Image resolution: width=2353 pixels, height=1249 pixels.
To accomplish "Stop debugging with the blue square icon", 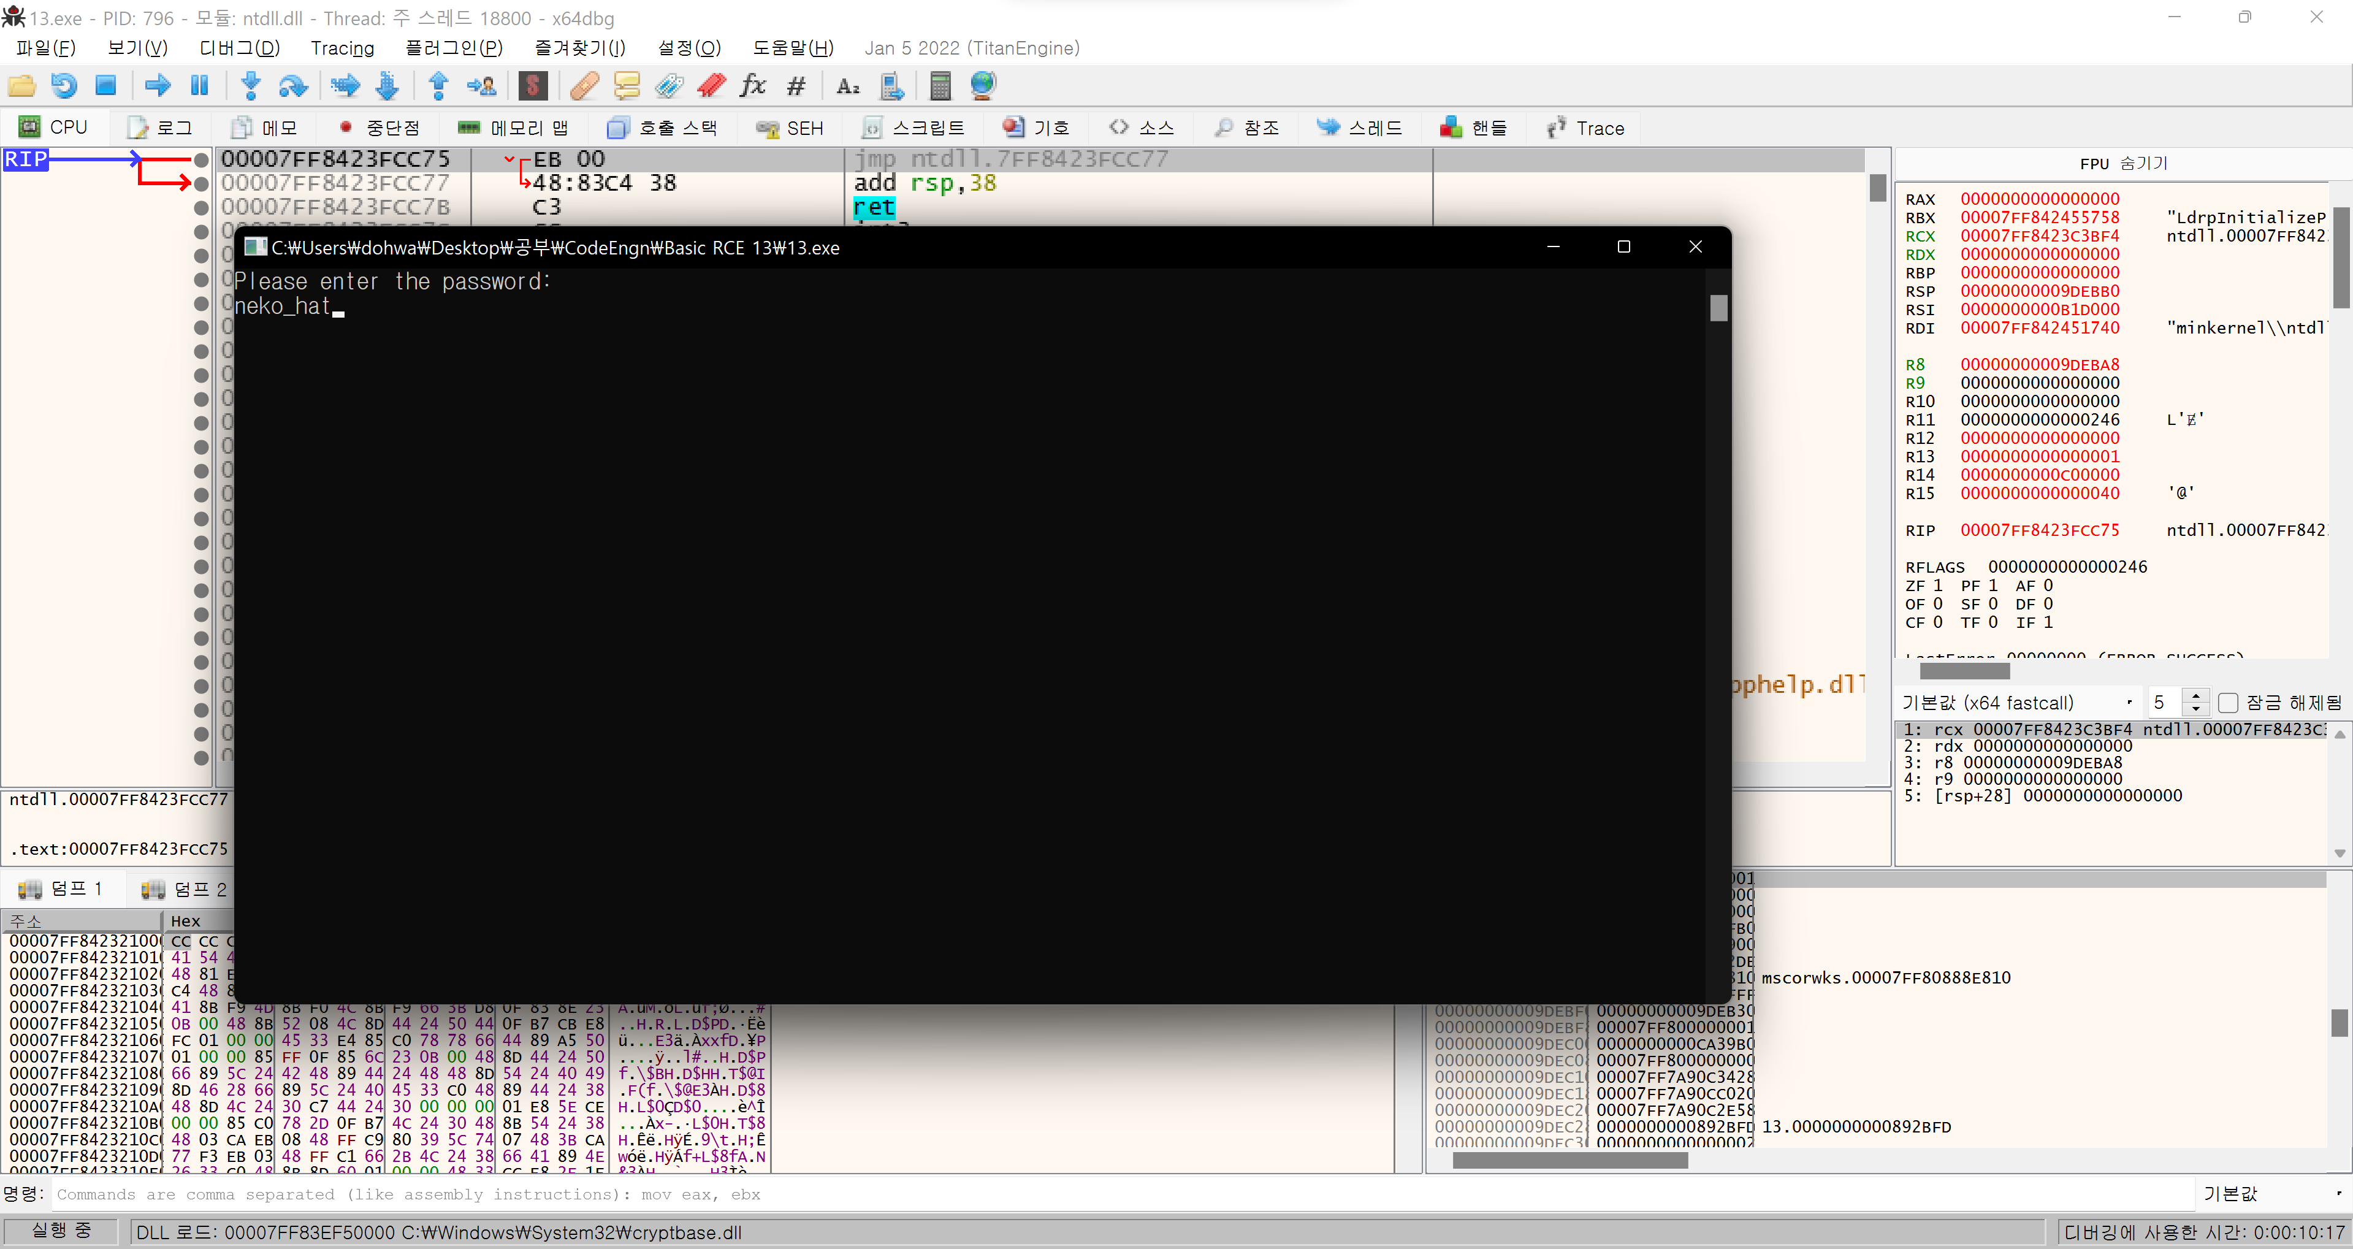I will coord(106,86).
